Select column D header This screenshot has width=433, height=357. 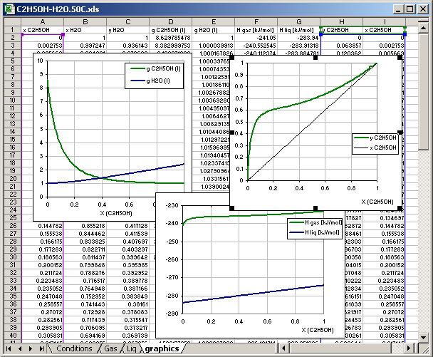point(171,22)
